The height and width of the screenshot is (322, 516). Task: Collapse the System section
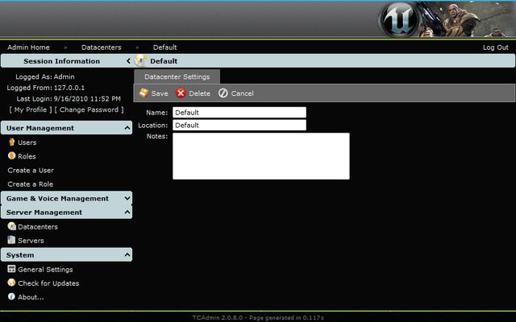[x=127, y=255]
